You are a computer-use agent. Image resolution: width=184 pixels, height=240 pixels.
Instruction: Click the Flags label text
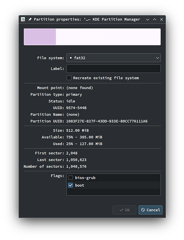(57, 176)
